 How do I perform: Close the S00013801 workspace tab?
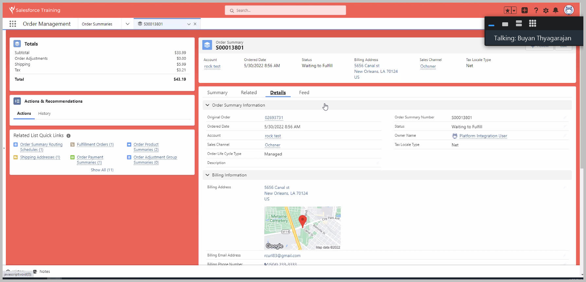click(195, 24)
